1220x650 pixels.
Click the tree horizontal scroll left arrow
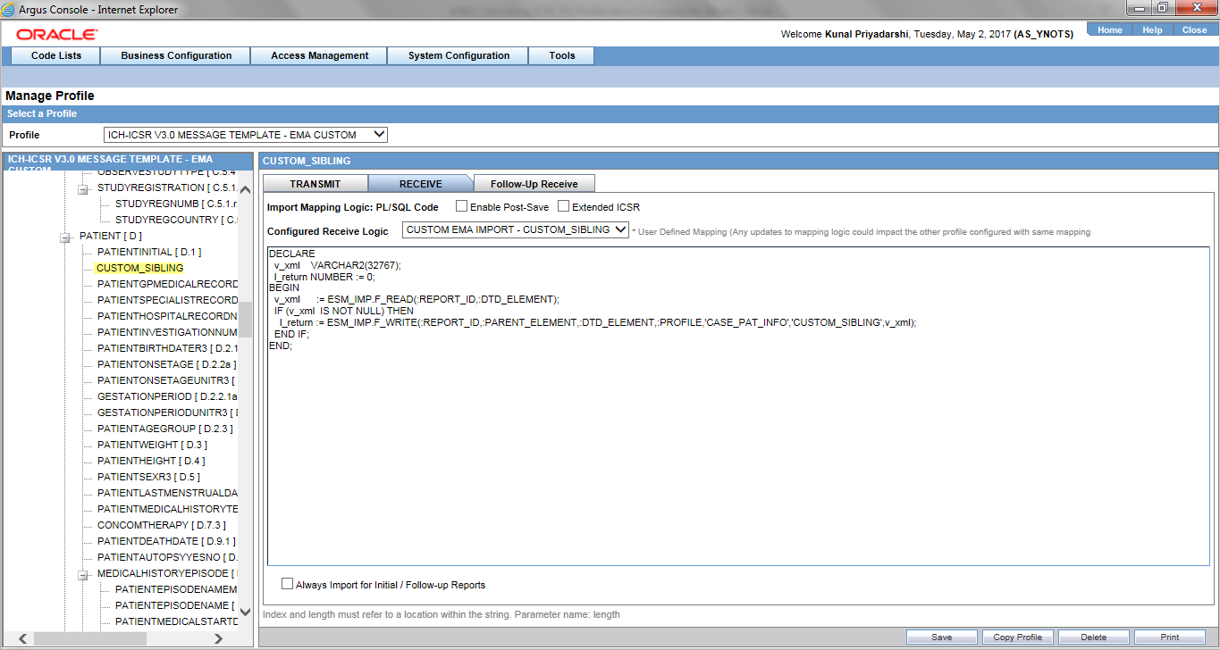(23, 638)
